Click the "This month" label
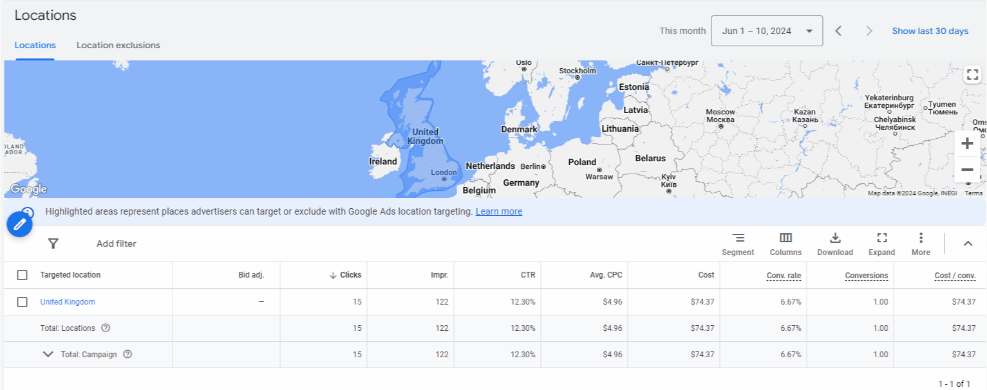The image size is (987, 390). [682, 31]
